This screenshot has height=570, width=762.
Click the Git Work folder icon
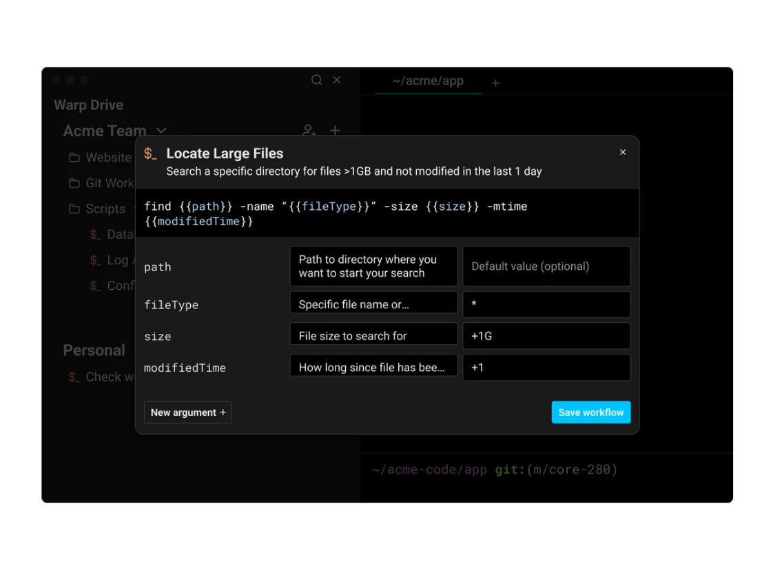tap(74, 183)
